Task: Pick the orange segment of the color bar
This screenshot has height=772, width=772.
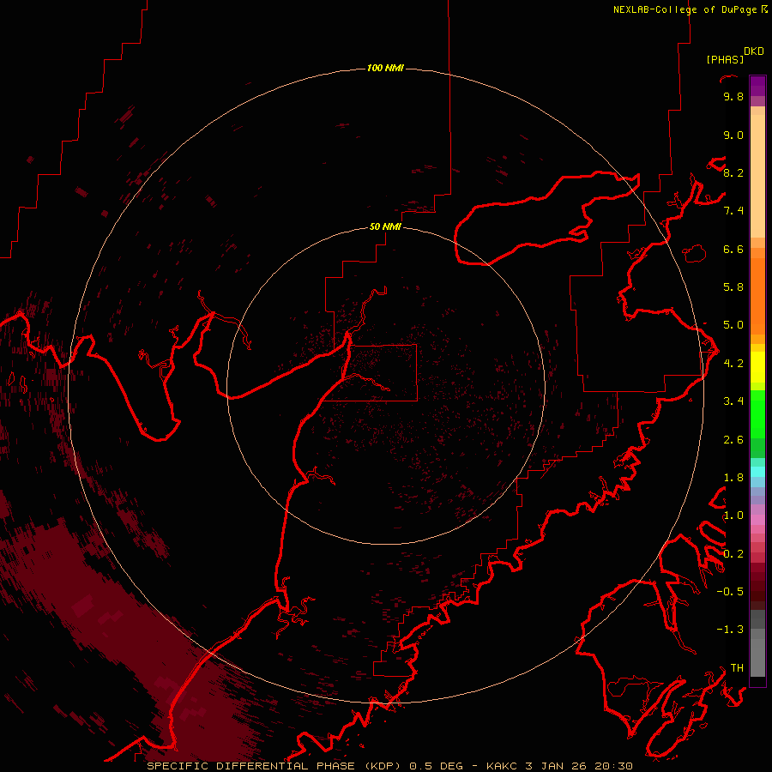Action: click(x=757, y=295)
